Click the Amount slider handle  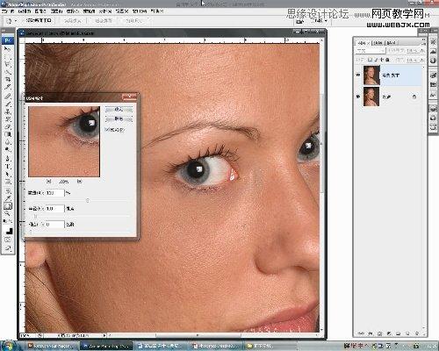[88, 201]
